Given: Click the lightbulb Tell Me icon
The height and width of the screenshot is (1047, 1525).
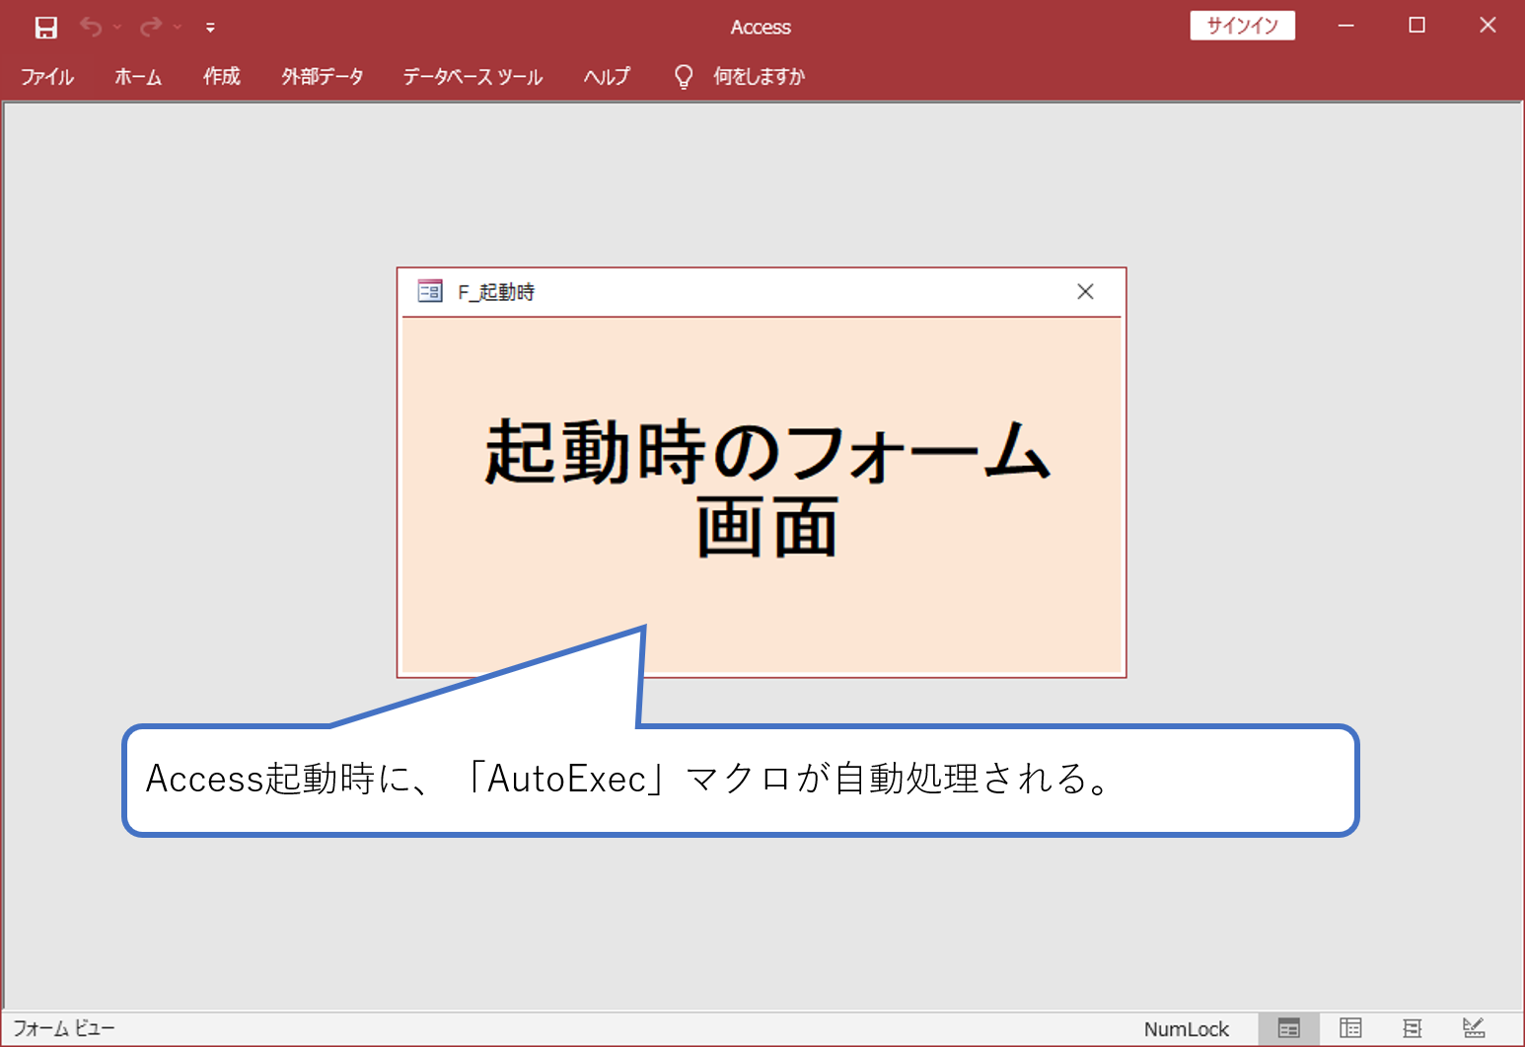Looking at the screenshot, I should [683, 76].
